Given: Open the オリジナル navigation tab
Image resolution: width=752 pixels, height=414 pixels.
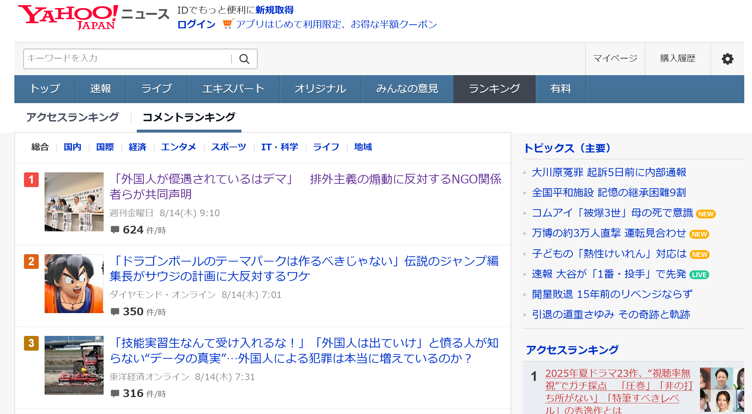Looking at the screenshot, I should click(320, 89).
